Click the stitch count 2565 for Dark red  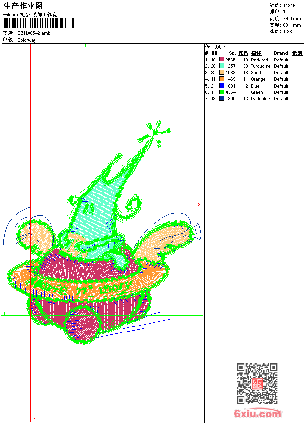(231, 60)
